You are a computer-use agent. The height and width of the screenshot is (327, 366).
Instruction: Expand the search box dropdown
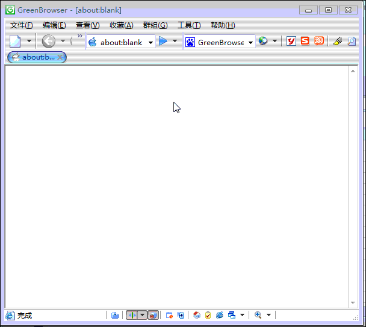click(x=250, y=43)
